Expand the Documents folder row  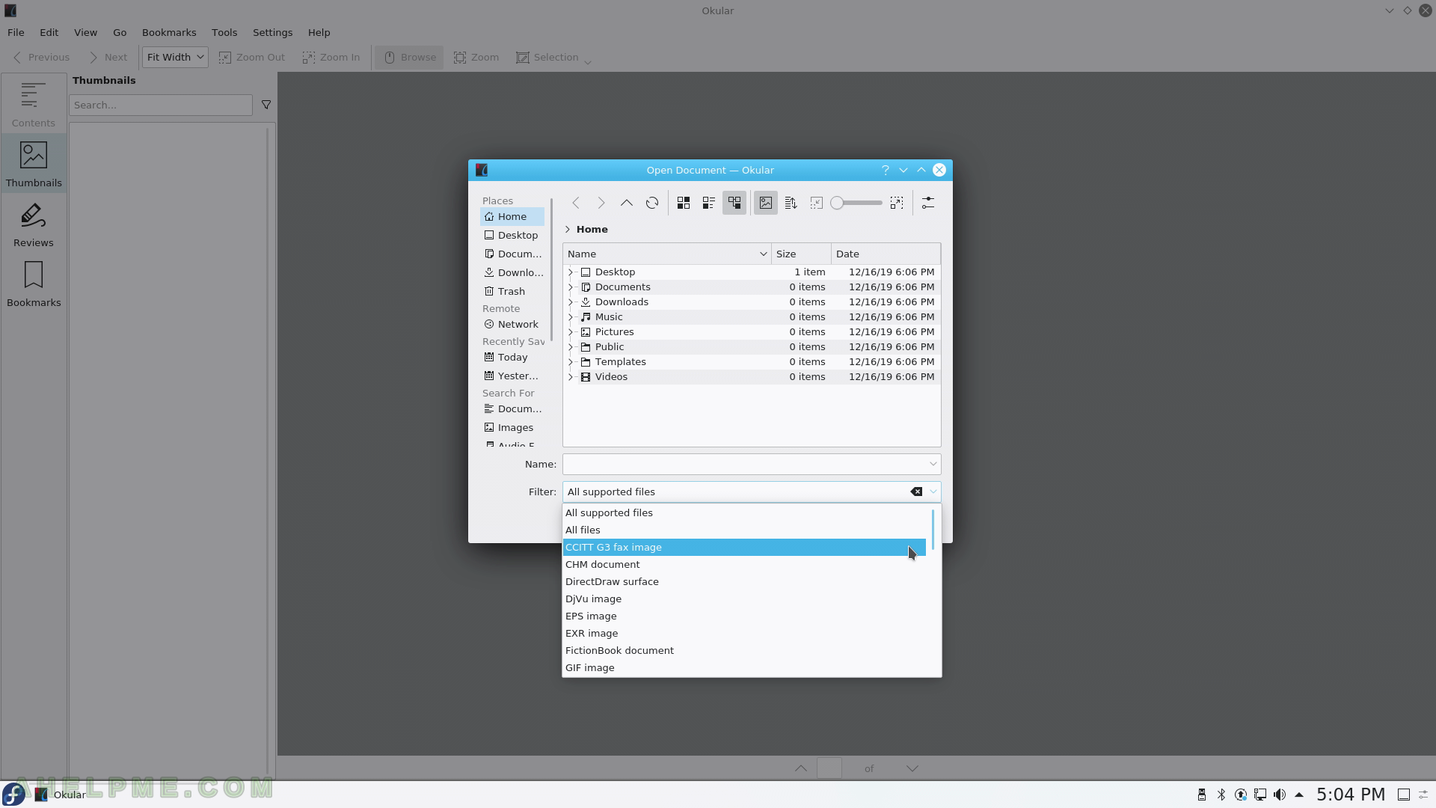click(571, 287)
